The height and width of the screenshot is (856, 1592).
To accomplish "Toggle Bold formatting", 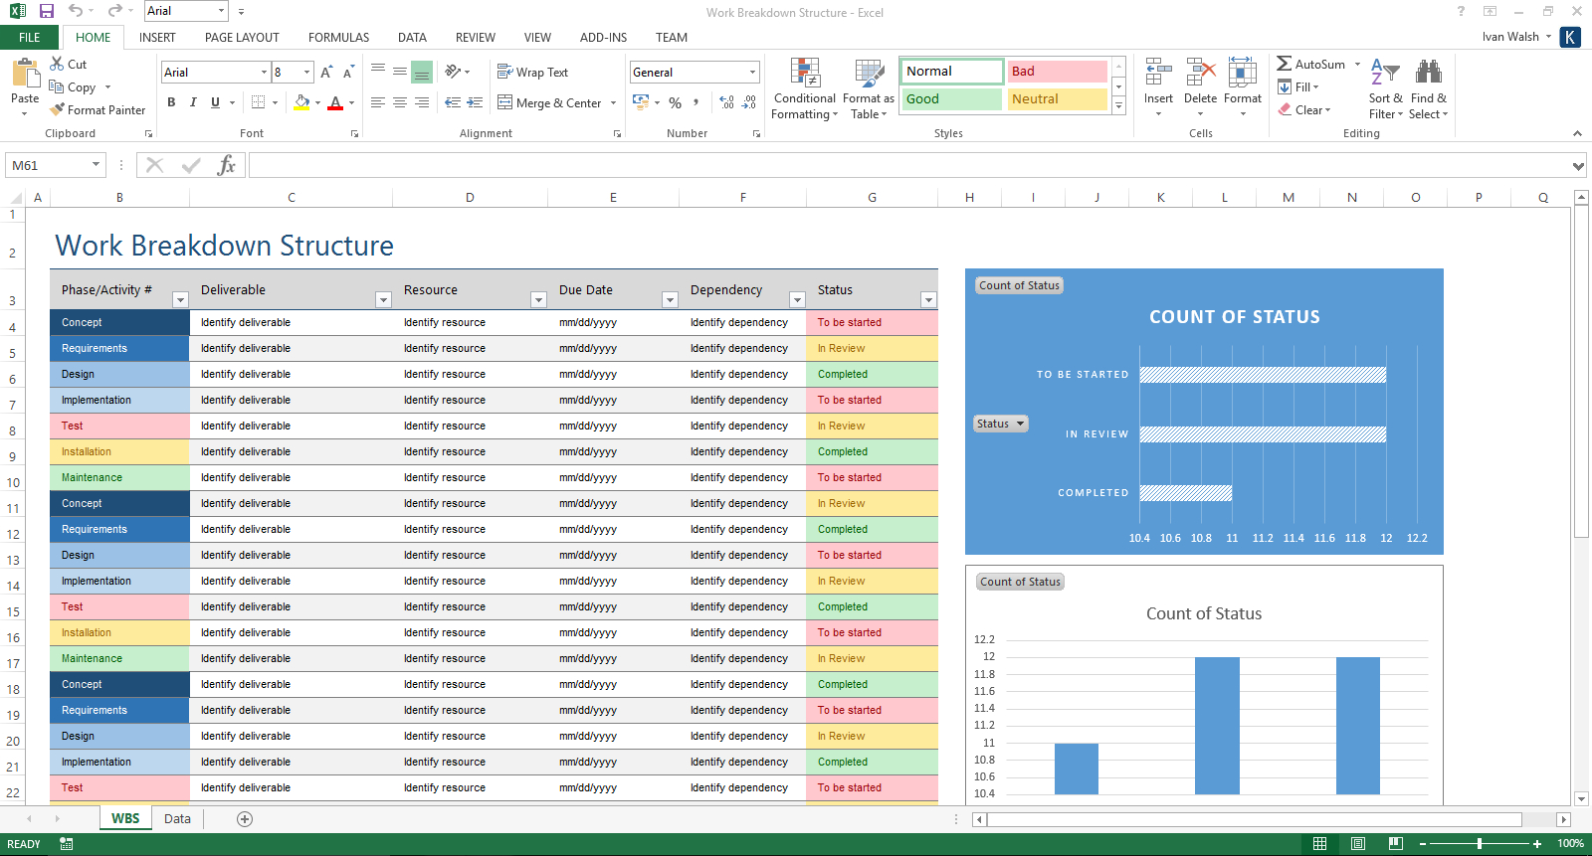I will [171, 102].
